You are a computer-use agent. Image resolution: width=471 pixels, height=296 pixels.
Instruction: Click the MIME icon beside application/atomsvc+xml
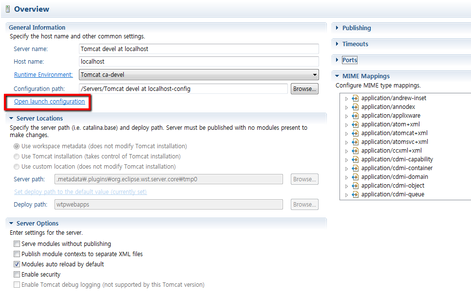[355, 142]
